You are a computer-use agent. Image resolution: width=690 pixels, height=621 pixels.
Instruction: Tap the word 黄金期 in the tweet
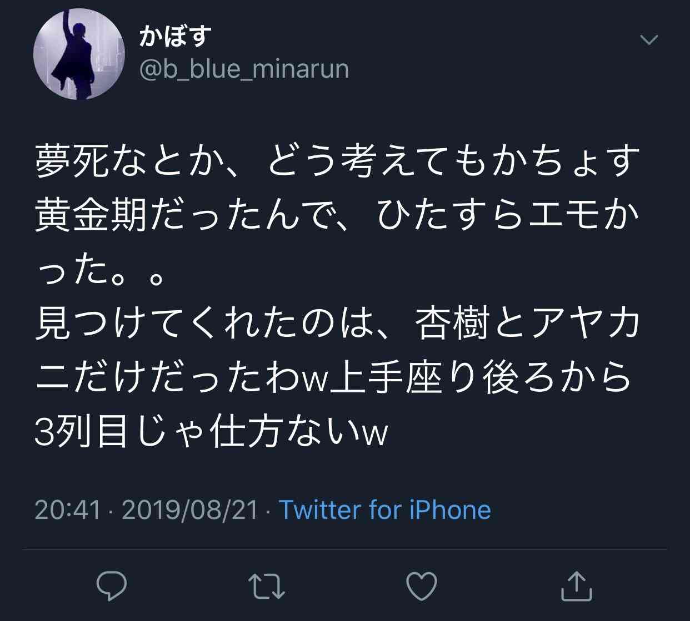tap(91, 215)
